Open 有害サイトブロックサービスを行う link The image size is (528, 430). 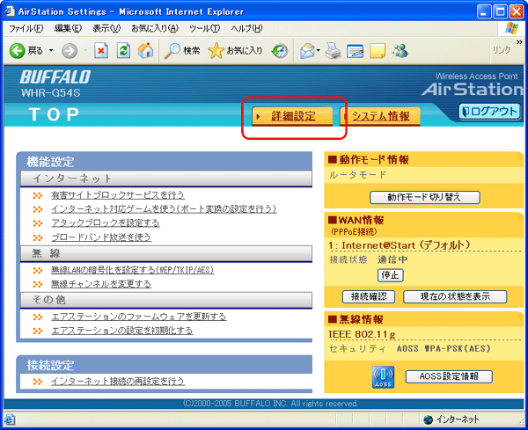[x=118, y=195]
